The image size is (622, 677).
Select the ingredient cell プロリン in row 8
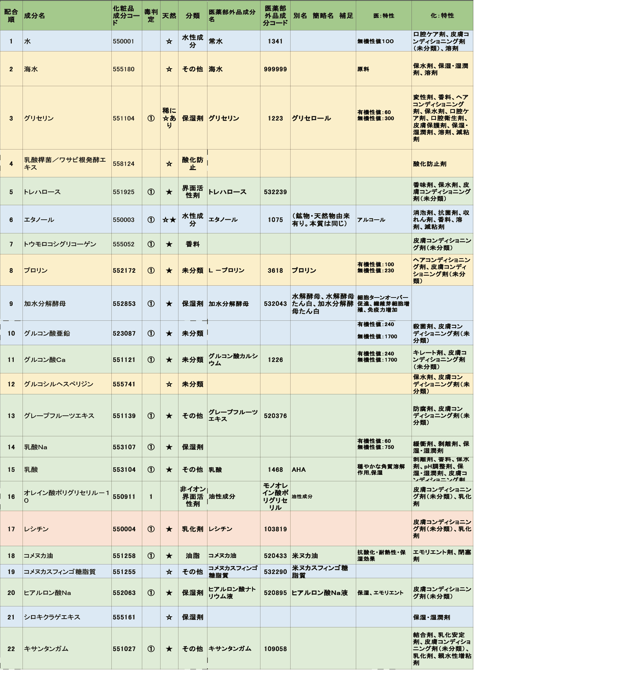coord(67,270)
